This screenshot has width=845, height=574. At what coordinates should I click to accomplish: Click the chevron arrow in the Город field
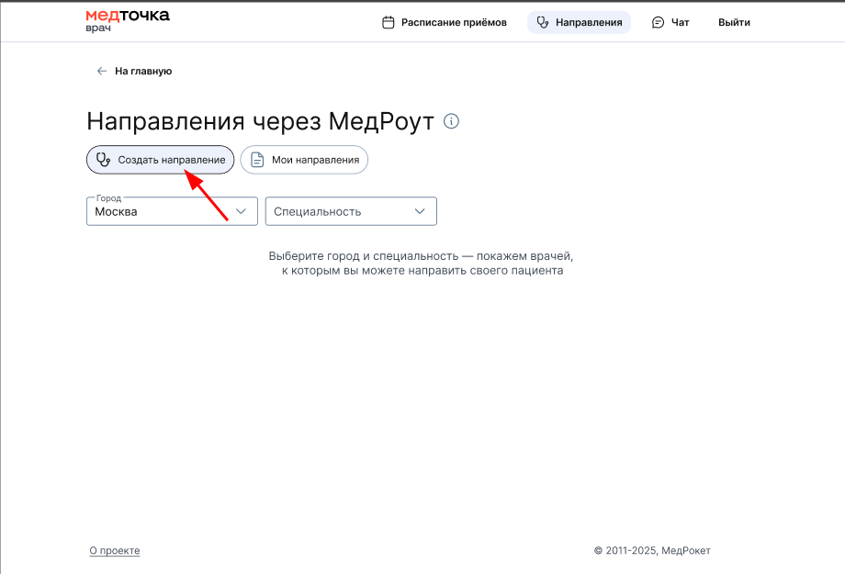pos(242,211)
